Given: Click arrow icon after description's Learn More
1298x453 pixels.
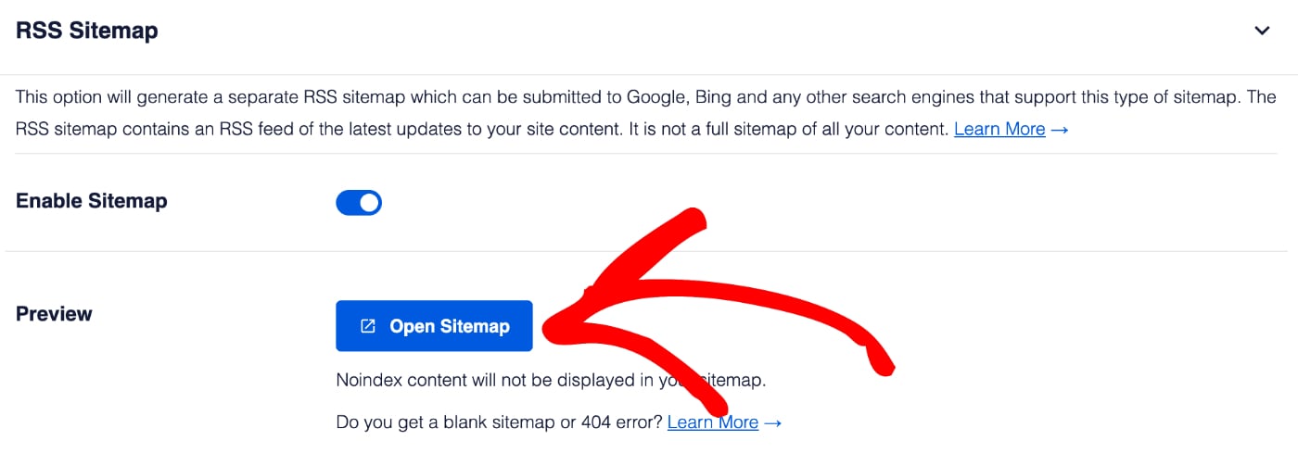Looking at the screenshot, I should pos(1060,130).
